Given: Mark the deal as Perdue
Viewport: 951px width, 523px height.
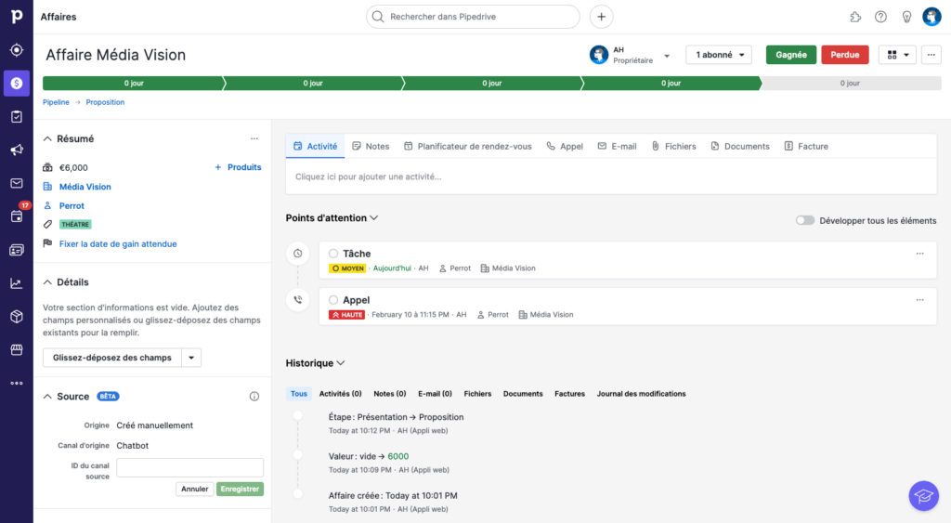Looking at the screenshot, I should 845,55.
